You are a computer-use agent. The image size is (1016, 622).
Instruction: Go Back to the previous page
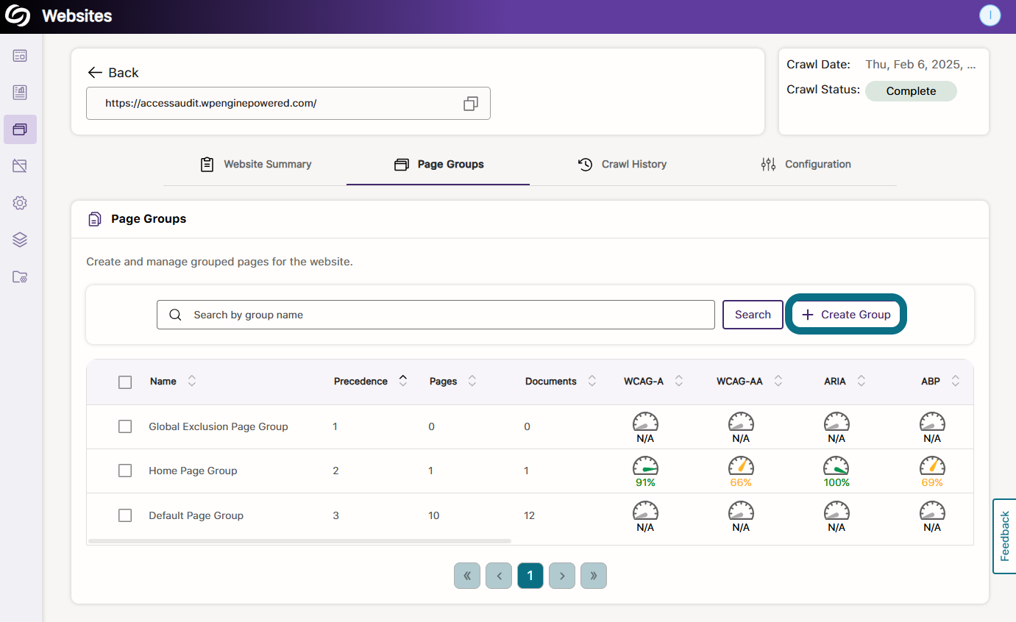click(113, 72)
